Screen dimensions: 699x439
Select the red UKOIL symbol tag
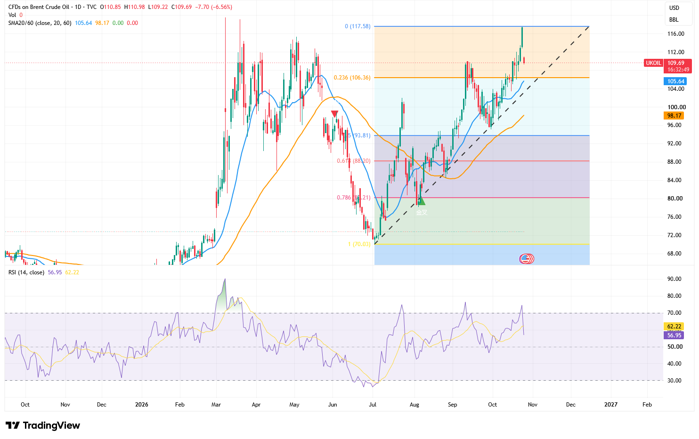[x=653, y=63]
